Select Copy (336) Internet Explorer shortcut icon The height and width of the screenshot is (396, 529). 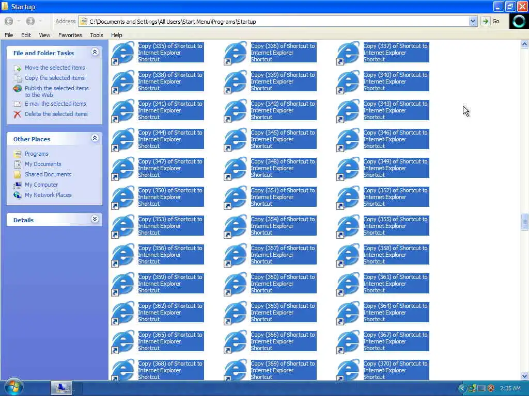pyautogui.click(x=236, y=53)
